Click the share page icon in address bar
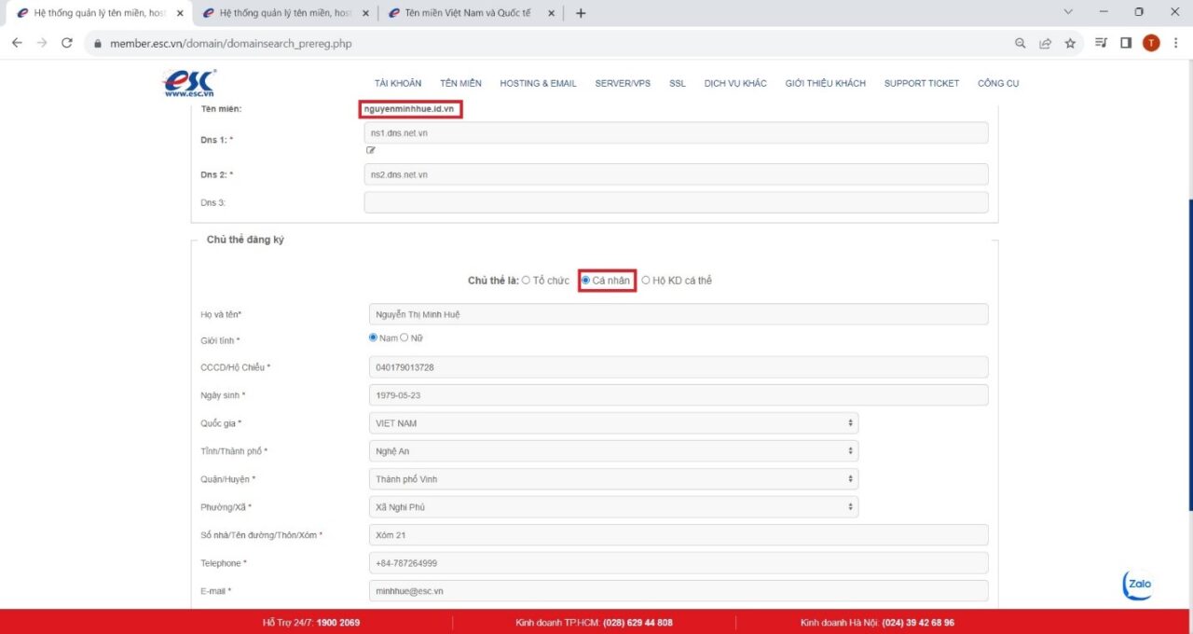Image resolution: width=1193 pixels, height=634 pixels. click(1046, 43)
